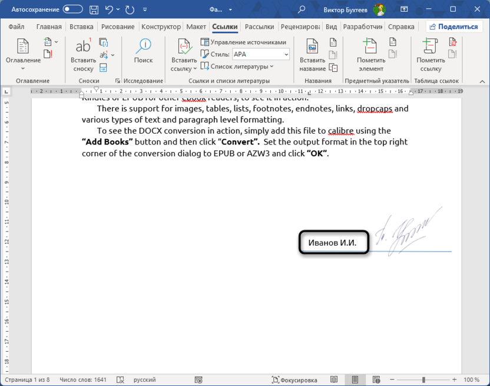Image resolution: width=490 pixels, height=386 pixels.
Task: Click the Виктор Бухтеев account avatar
Action: (379, 9)
